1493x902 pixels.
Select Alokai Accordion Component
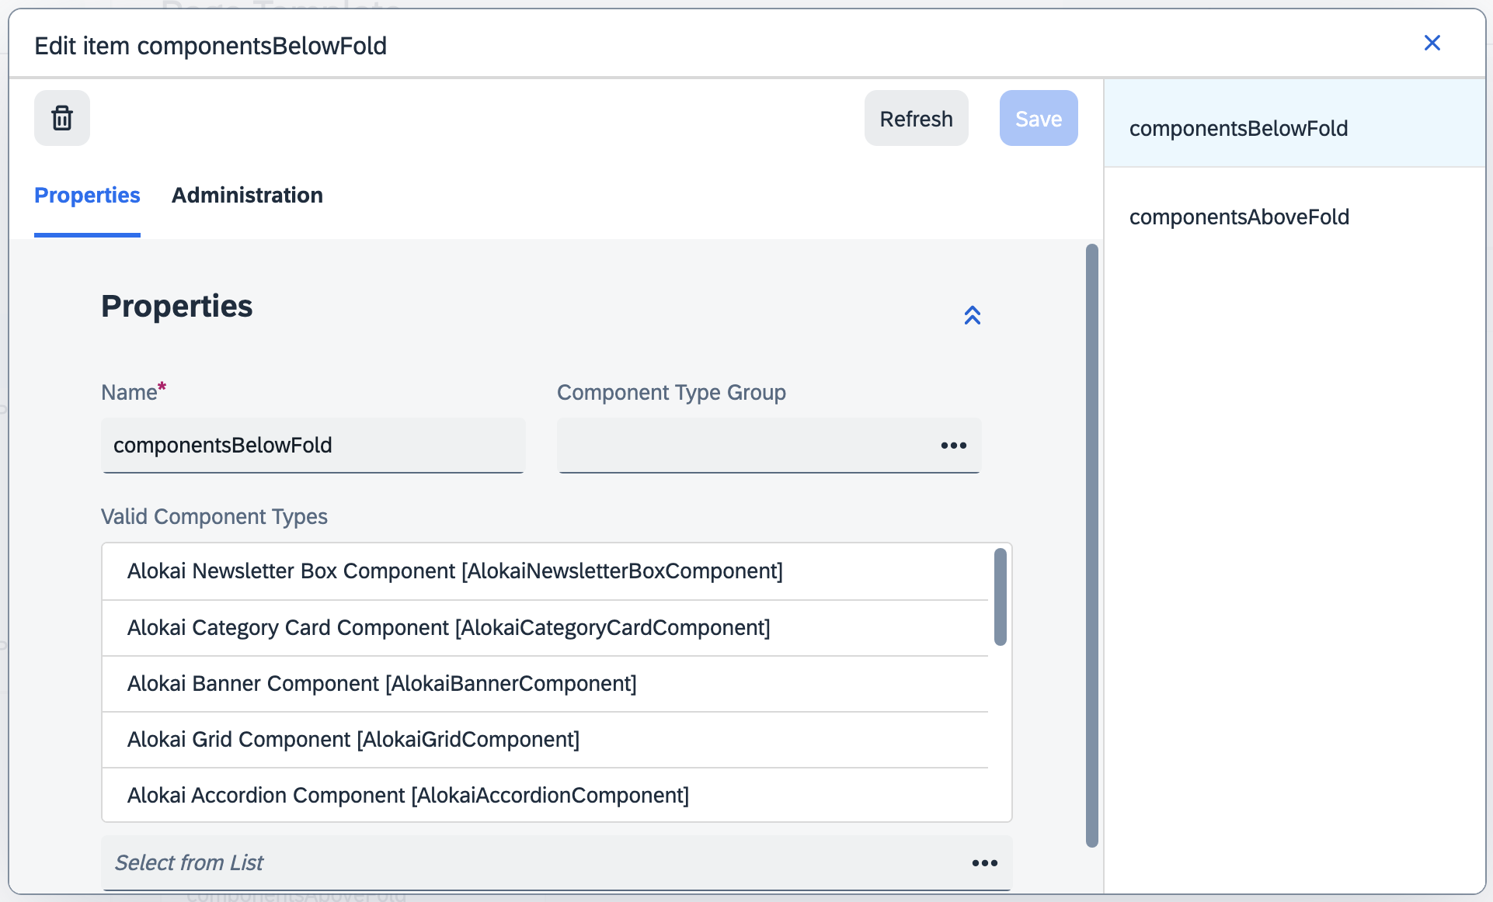click(x=408, y=795)
